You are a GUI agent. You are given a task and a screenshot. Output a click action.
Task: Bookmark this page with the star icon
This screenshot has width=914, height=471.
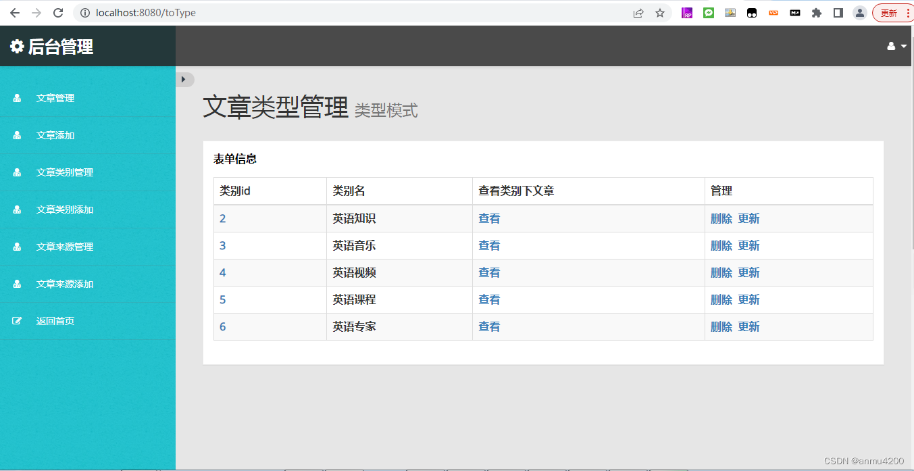[x=660, y=13]
